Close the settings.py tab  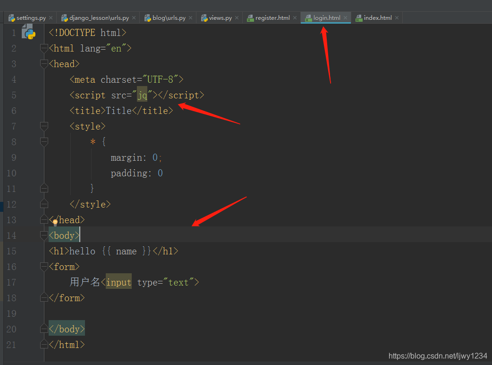[x=51, y=18]
